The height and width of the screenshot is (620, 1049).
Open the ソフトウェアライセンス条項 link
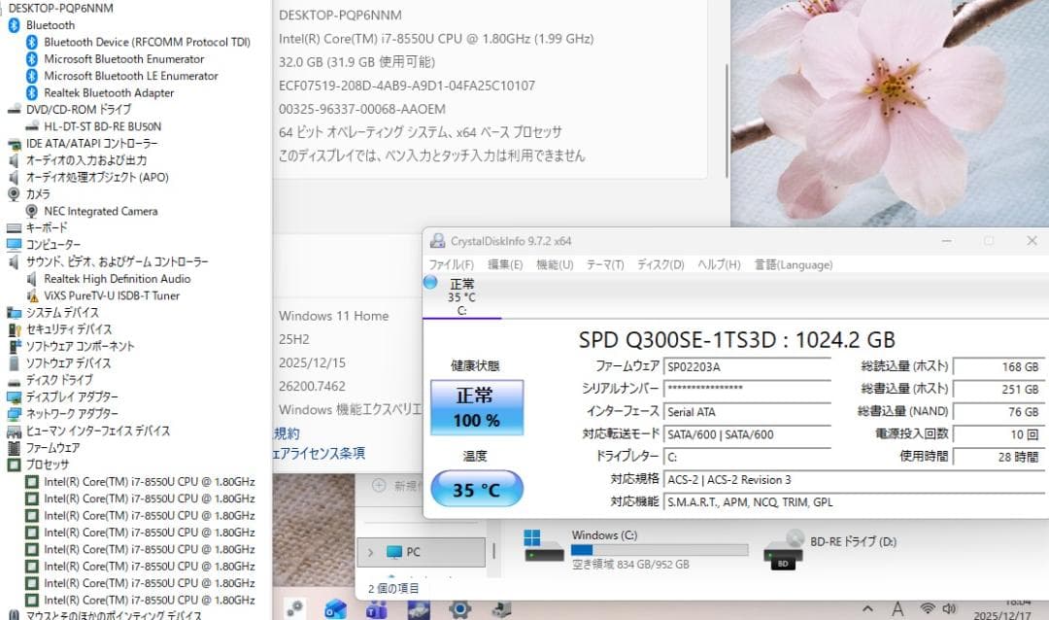pyautogui.click(x=321, y=451)
